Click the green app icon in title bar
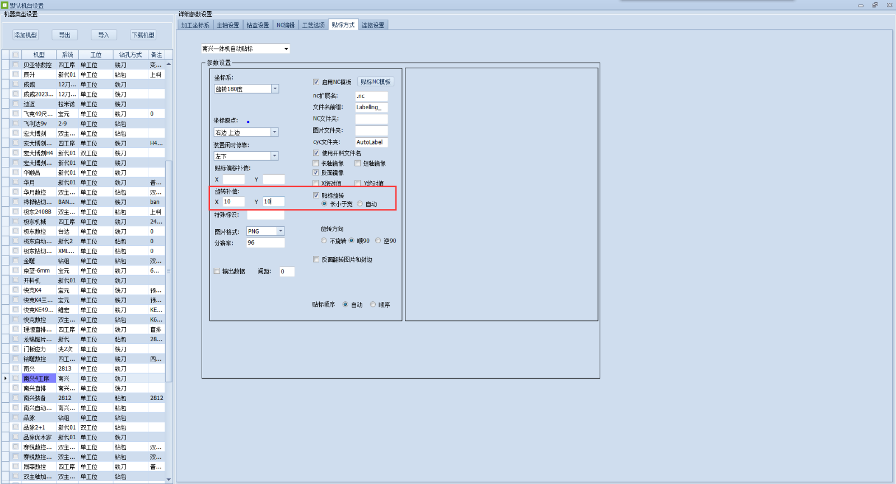 click(x=4, y=5)
